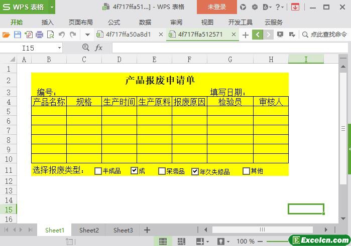
Task: Open the 数据 ribbon tab
Action: (x=145, y=23)
